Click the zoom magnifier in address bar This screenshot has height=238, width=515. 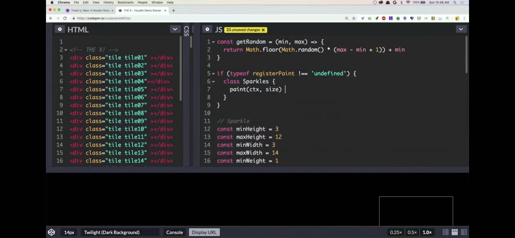347,18
